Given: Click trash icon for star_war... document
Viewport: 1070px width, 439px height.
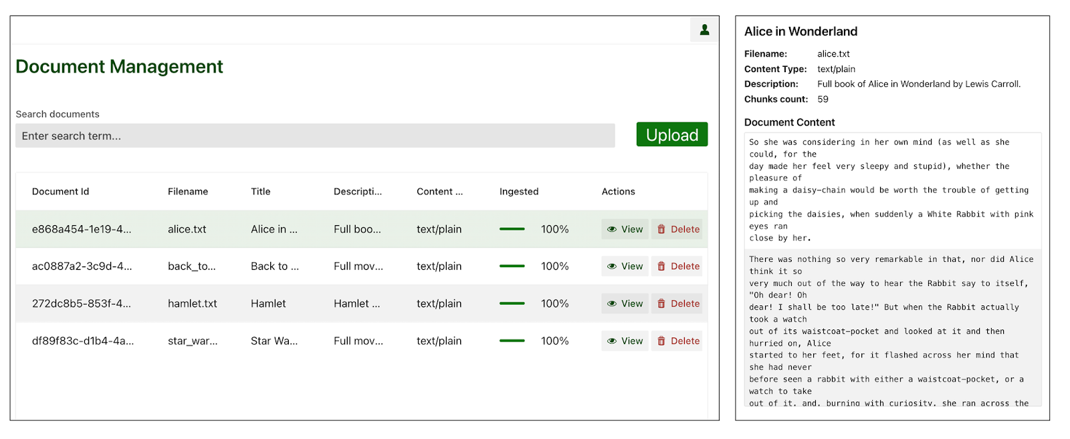Looking at the screenshot, I should point(661,341).
